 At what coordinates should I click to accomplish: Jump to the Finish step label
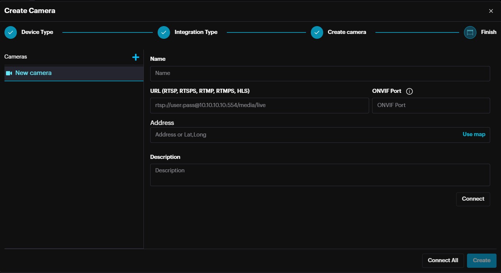[x=488, y=32]
